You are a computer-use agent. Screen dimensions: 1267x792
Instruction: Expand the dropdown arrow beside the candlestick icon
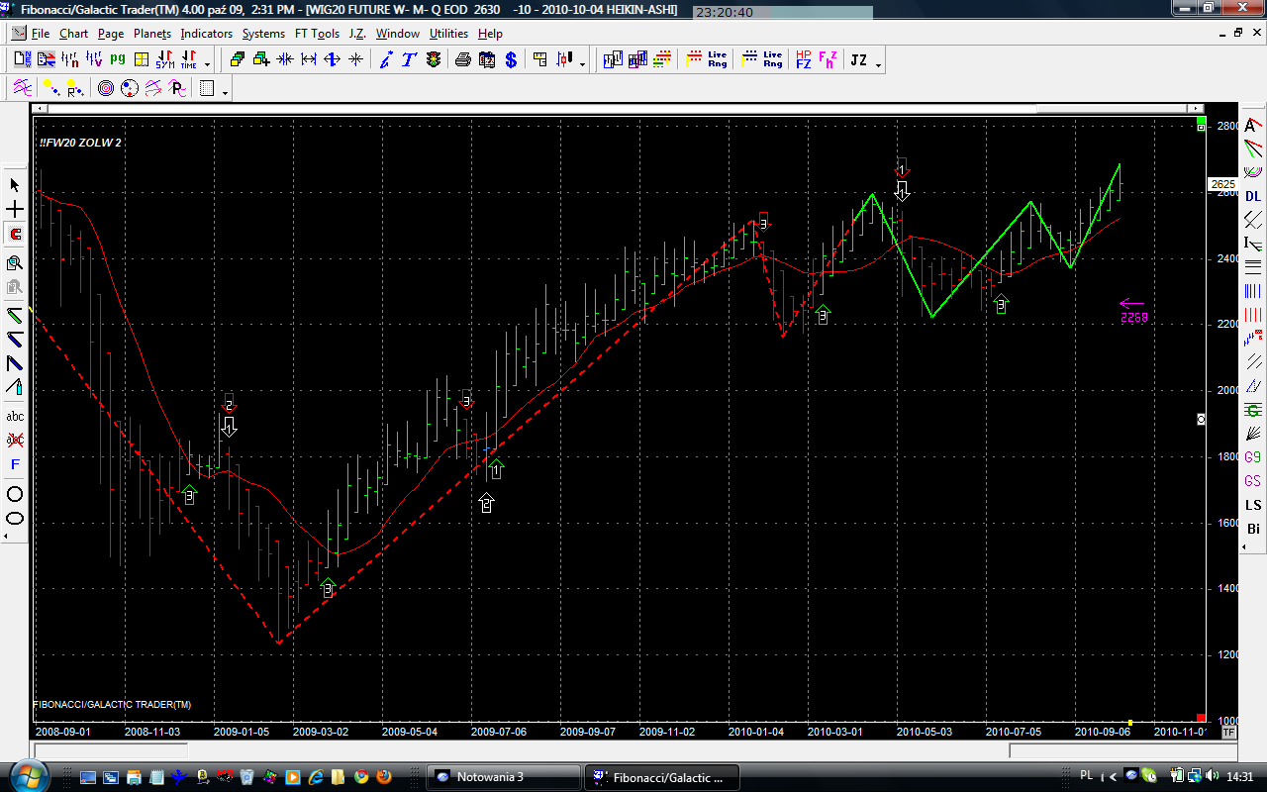(x=582, y=64)
